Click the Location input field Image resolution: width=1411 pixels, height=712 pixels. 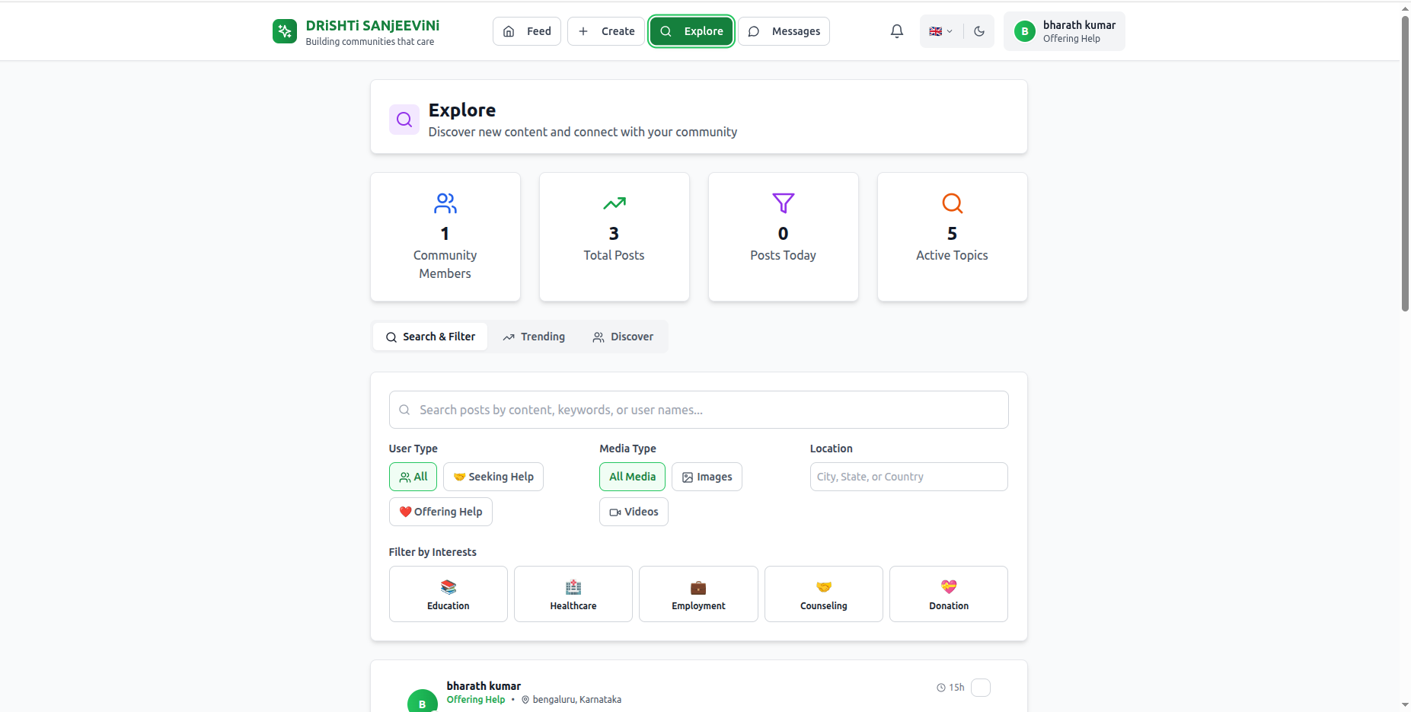click(909, 477)
